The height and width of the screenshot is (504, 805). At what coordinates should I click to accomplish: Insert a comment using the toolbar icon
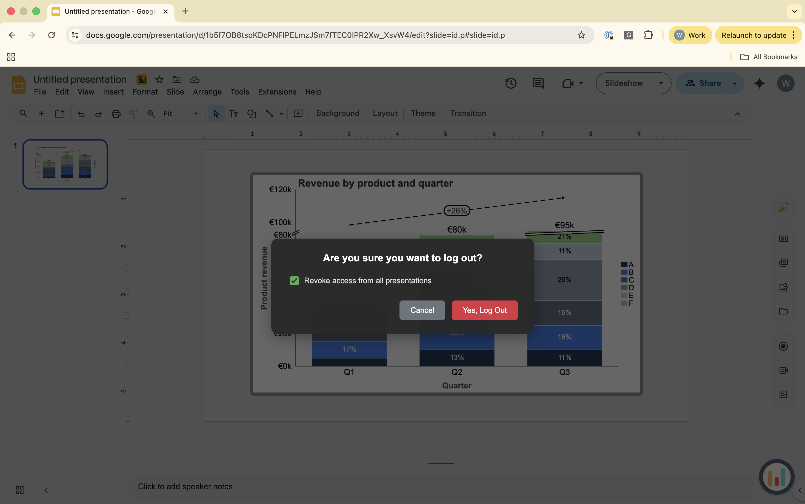[x=298, y=114]
